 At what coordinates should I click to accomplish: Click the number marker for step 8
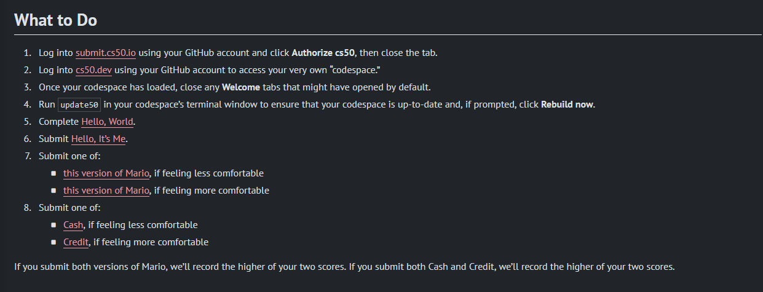point(28,208)
